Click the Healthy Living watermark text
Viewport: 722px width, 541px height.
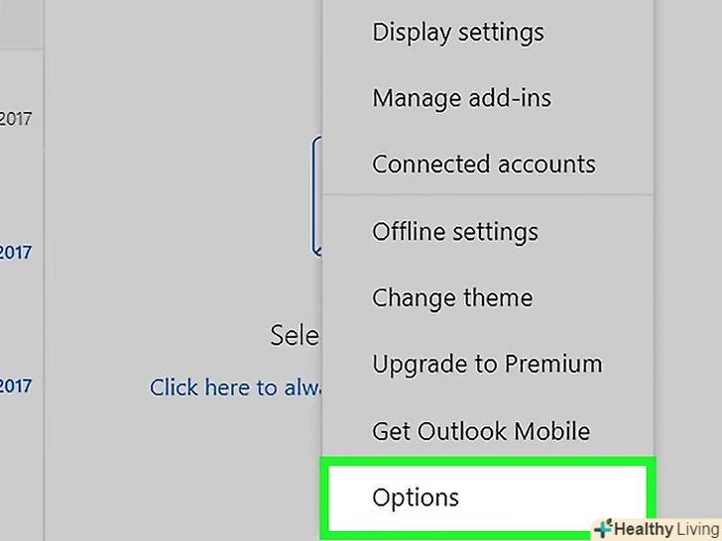[x=665, y=528]
